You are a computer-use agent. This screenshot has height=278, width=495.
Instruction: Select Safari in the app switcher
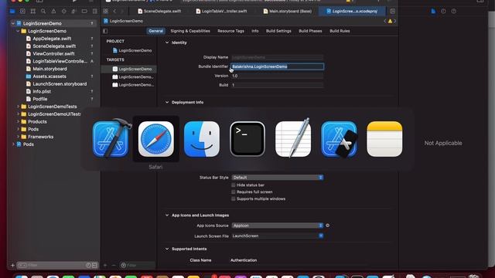156,139
